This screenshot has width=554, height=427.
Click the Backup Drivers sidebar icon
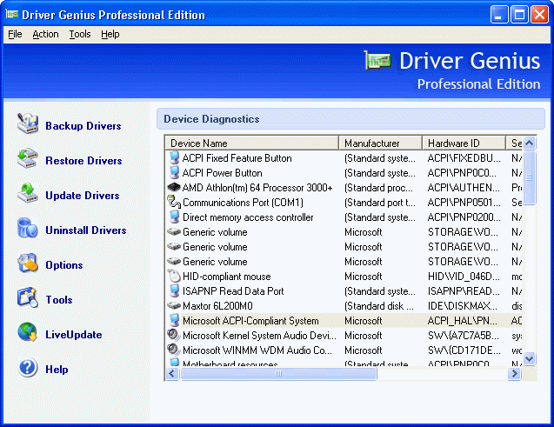[x=28, y=123]
